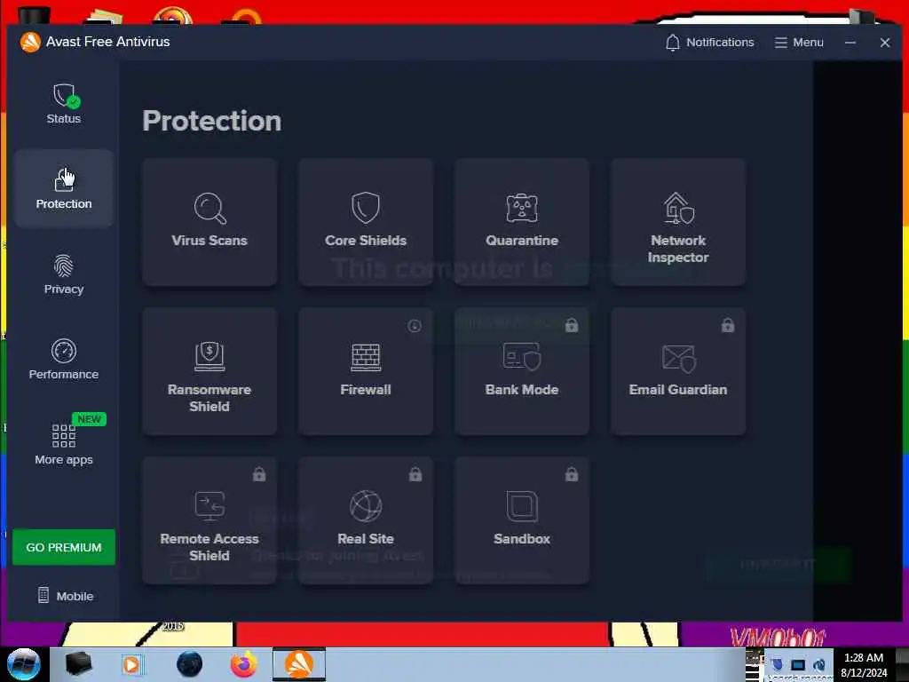
Task: Open the Mobile link in the sidebar
Action: click(65, 596)
